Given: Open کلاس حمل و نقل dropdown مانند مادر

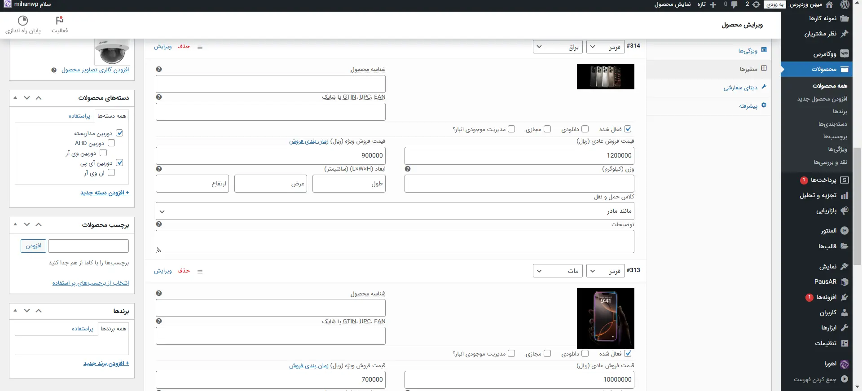Looking at the screenshot, I should pyautogui.click(x=395, y=211).
